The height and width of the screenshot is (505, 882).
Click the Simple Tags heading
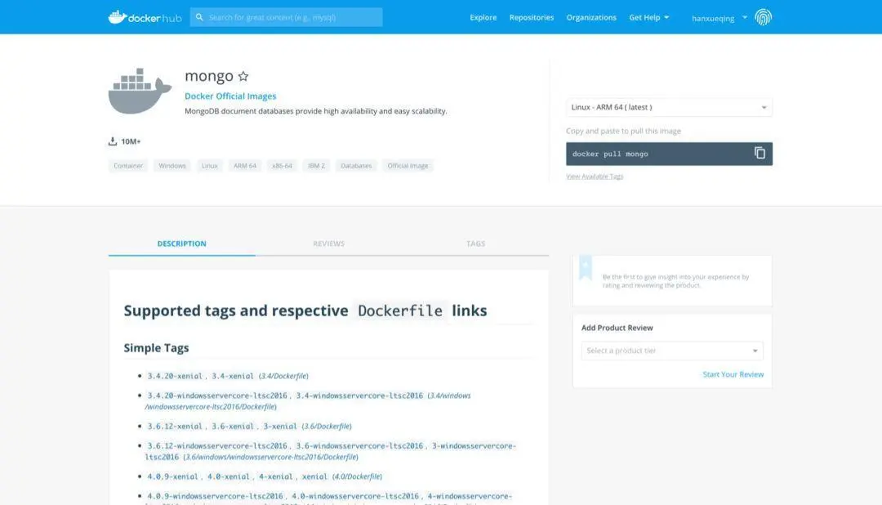pos(156,348)
